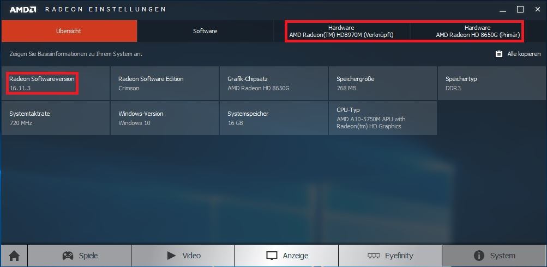Open Hardware tab for Radeon HD8970M
Image resolution: width=547 pixels, height=267 pixels.
tap(341, 32)
